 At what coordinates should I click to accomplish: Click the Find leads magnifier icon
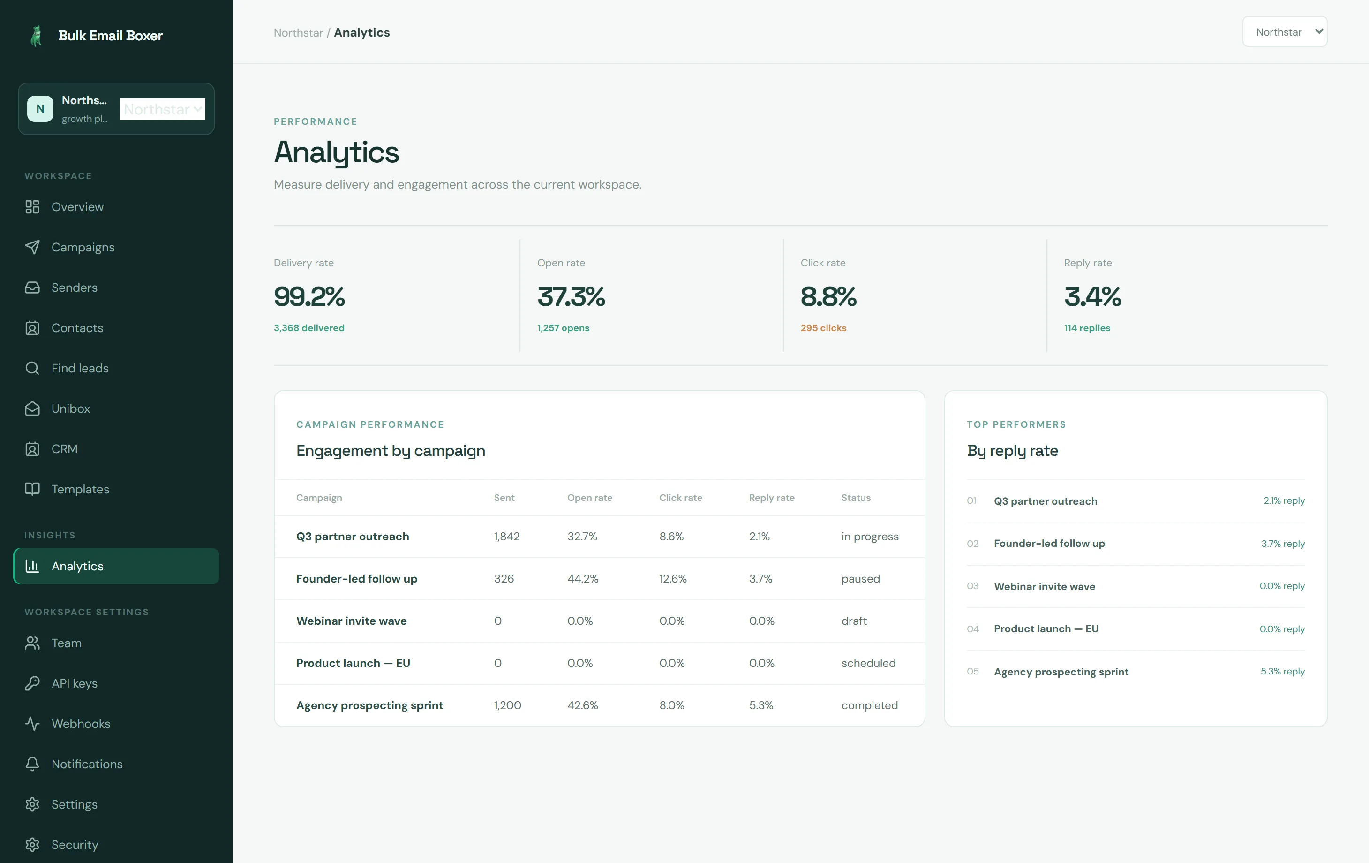tap(32, 369)
